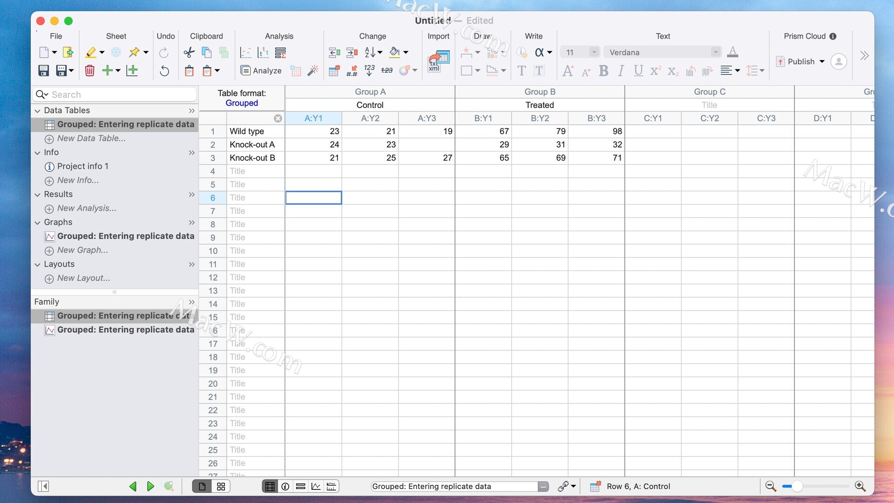Click the row statistics sigma analysis icon
Image resolution: width=894 pixels, height=503 pixels.
click(x=280, y=53)
